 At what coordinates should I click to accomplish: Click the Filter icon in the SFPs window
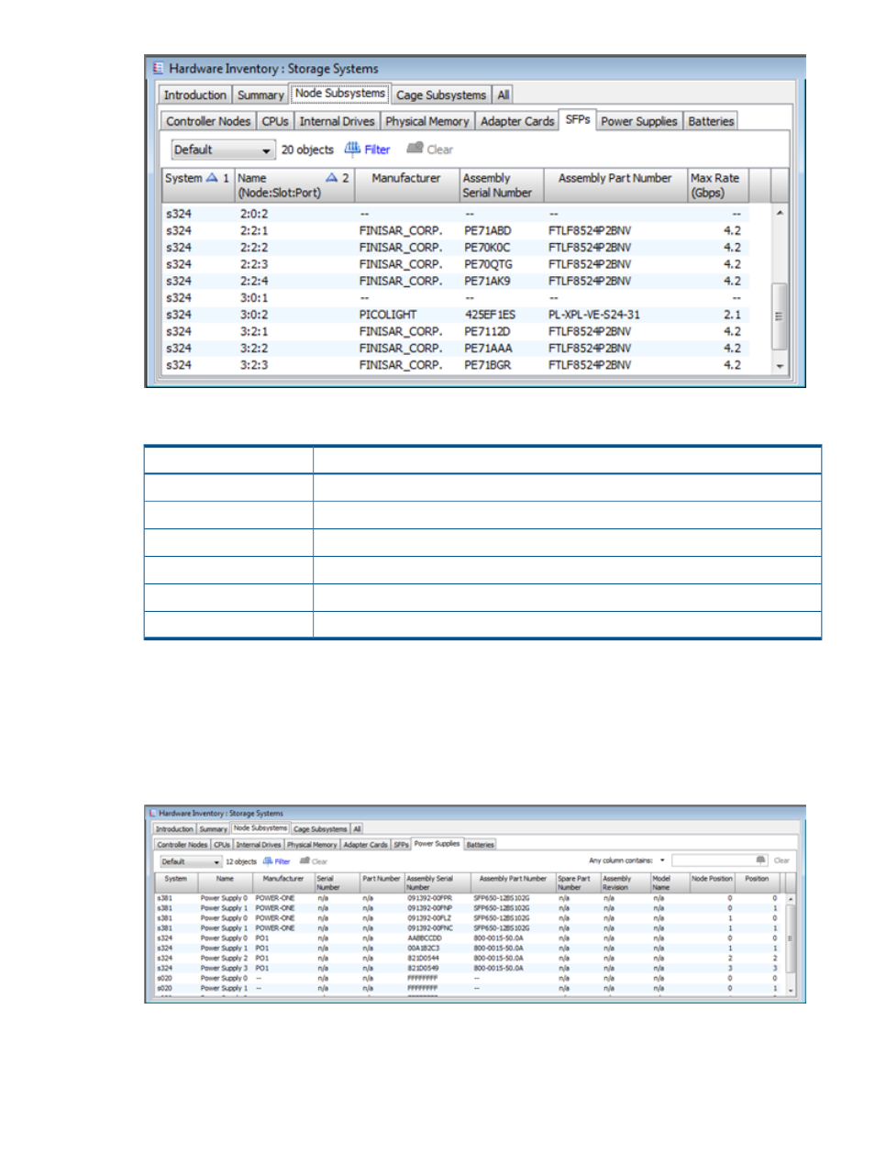point(352,149)
